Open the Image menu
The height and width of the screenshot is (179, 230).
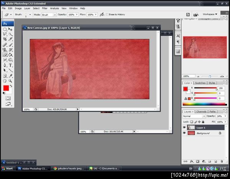coord(18,8)
